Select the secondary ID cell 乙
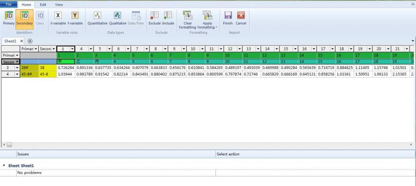The width and height of the screenshot is (416, 186). click(85, 62)
